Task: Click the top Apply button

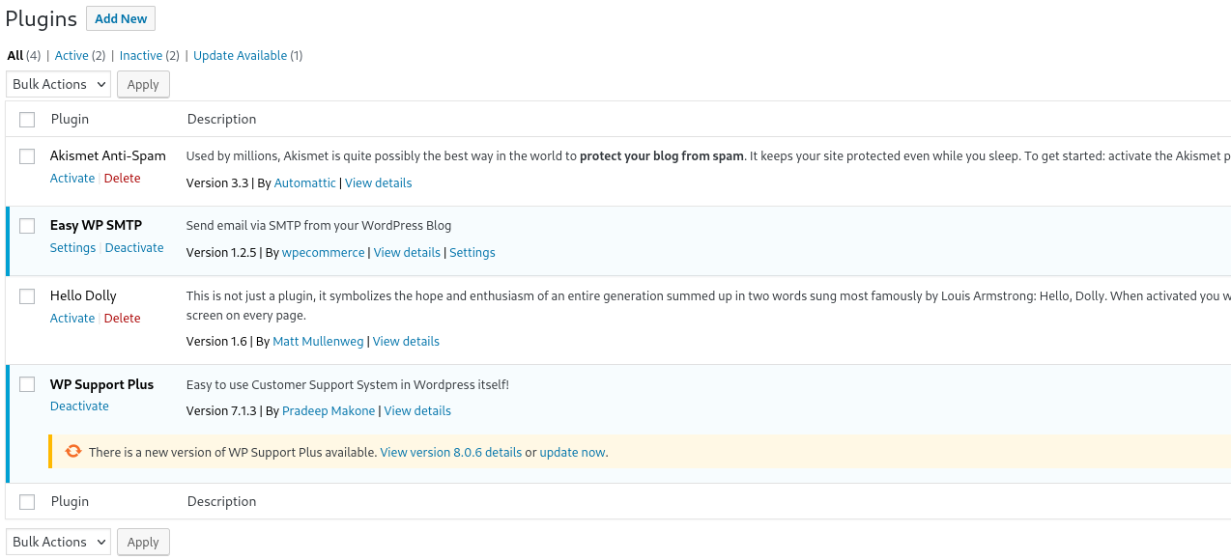Action: click(143, 85)
